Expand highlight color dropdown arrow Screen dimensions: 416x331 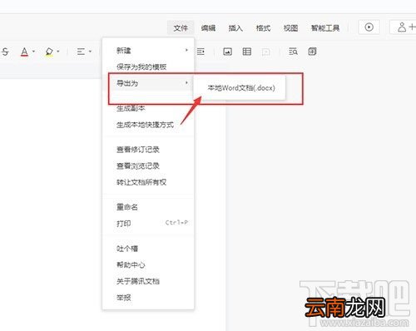tap(58, 52)
